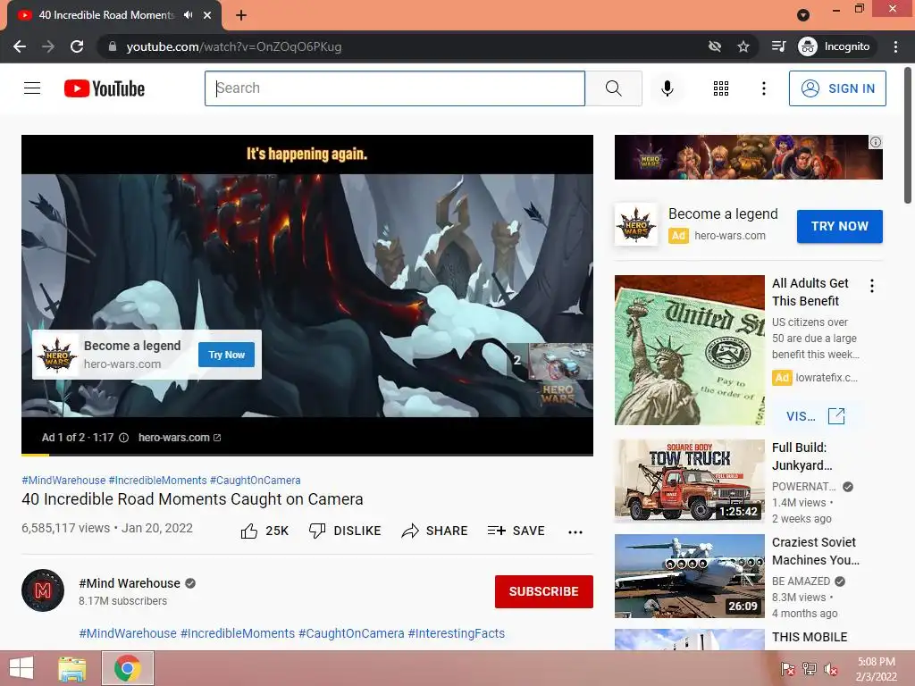Click the Hero Wars logo in sidebar ad

(636, 224)
